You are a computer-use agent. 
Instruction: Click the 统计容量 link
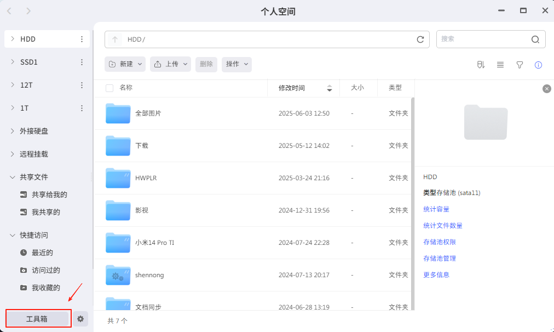coord(436,209)
